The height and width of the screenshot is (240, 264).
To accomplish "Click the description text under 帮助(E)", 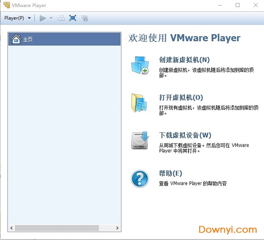I will pyautogui.click(x=193, y=183).
